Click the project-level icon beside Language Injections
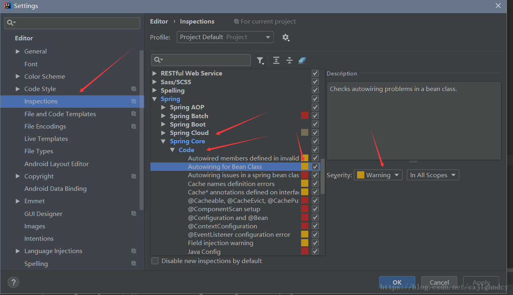This screenshot has height=295, width=513. coord(134,251)
